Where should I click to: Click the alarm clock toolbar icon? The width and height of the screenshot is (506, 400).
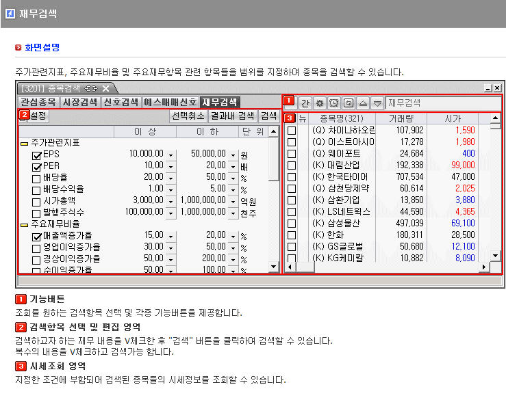[x=333, y=103]
